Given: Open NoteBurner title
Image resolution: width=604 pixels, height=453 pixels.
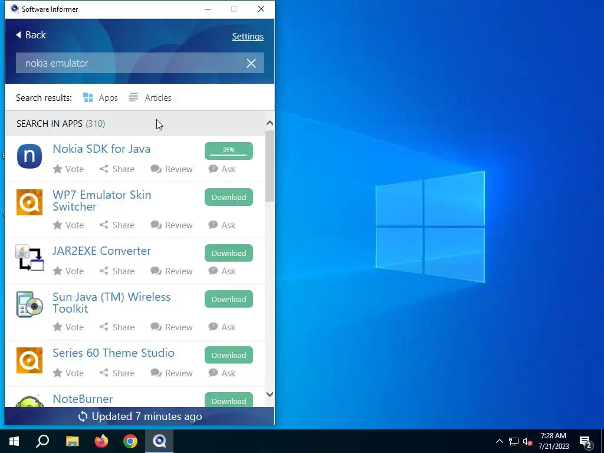Looking at the screenshot, I should click(83, 399).
